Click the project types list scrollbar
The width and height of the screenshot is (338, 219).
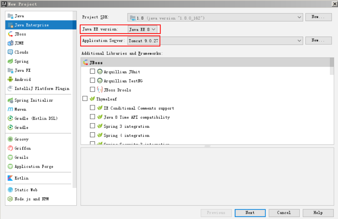74,99
